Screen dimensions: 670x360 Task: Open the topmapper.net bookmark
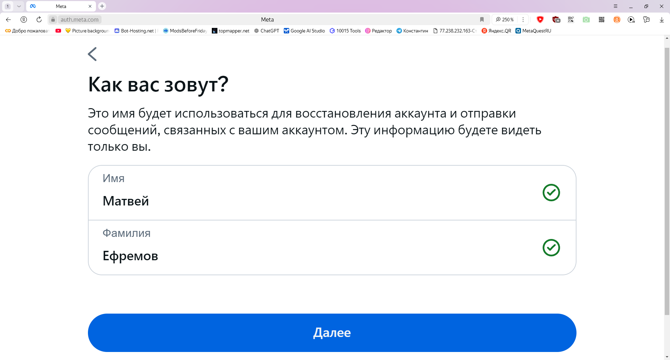pos(231,31)
